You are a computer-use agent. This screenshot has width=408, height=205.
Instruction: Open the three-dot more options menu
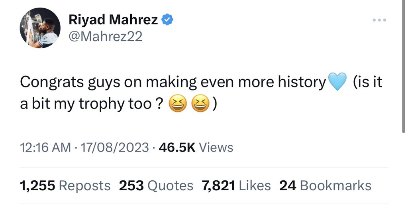[x=379, y=20]
